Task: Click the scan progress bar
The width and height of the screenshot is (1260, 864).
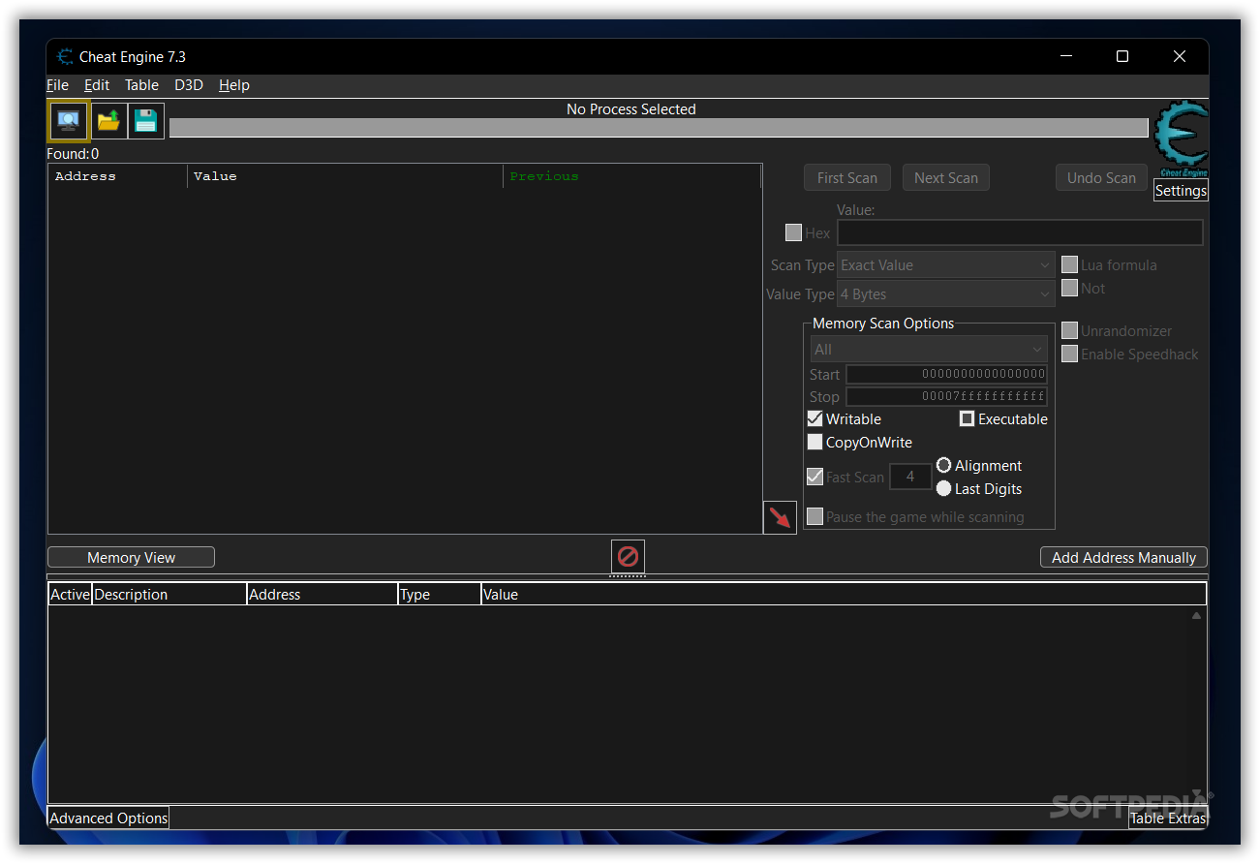Action: click(x=659, y=128)
